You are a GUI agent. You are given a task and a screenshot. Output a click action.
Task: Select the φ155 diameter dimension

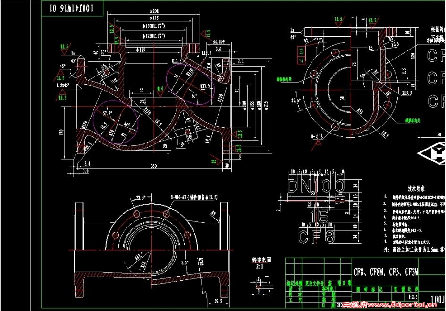coord(252,106)
